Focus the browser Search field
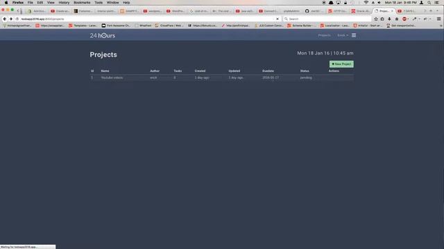The image size is (444, 249). tap(327, 19)
